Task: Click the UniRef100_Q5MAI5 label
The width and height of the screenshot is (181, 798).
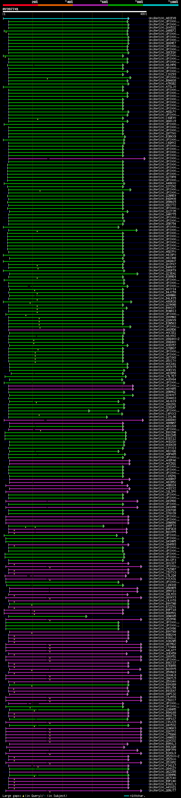Action: [x=162, y=202]
